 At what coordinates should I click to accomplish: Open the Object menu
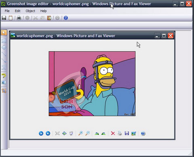[x=30, y=11]
